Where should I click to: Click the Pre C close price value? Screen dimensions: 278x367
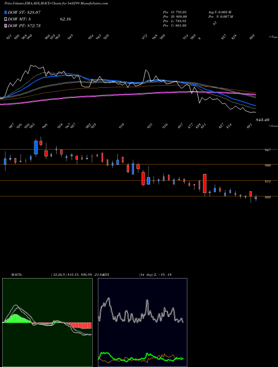pos(180,25)
